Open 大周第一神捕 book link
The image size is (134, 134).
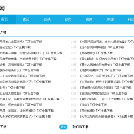pos(31,53)
